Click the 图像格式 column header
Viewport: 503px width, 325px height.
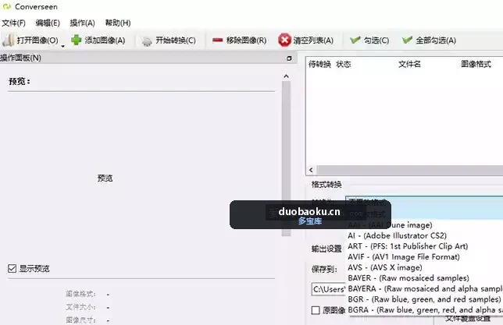click(x=476, y=65)
